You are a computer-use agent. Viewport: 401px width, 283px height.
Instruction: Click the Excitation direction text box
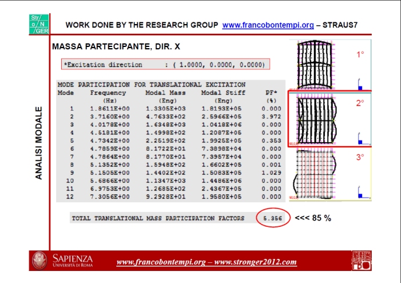coord(165,64)
